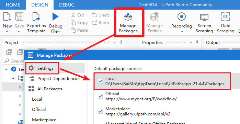
Task: Launch the Data Scraping tool
Action: click(x=226, y=23)
